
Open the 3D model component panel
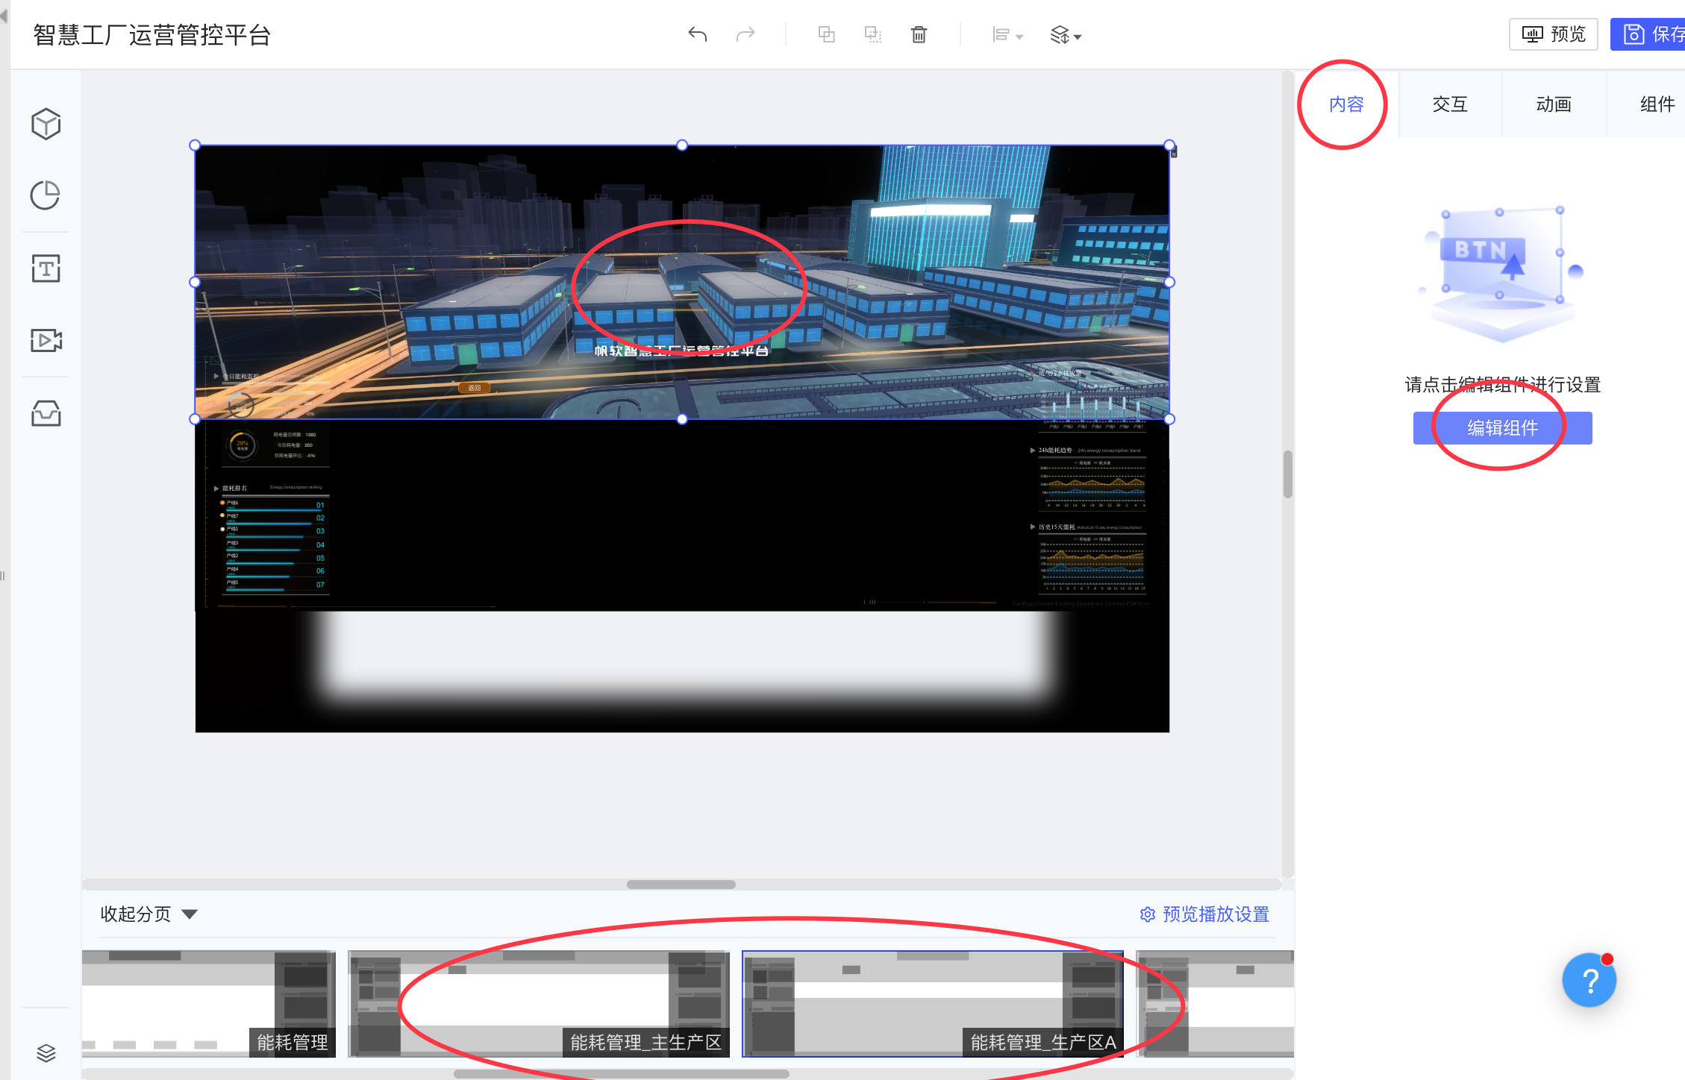pyautogui.click(x=46, y=124)
